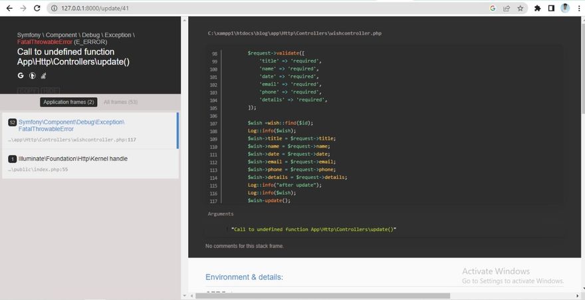Open Chrome three-dot menu
Viewport: 585px width, 300px height.
coord(578,8)
